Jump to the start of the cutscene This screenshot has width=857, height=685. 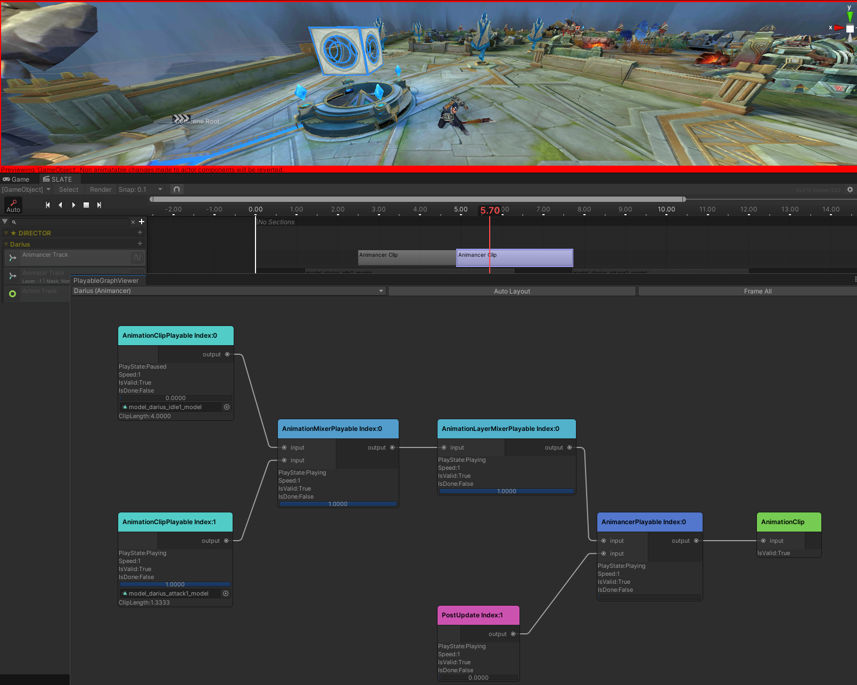(48, 205)
